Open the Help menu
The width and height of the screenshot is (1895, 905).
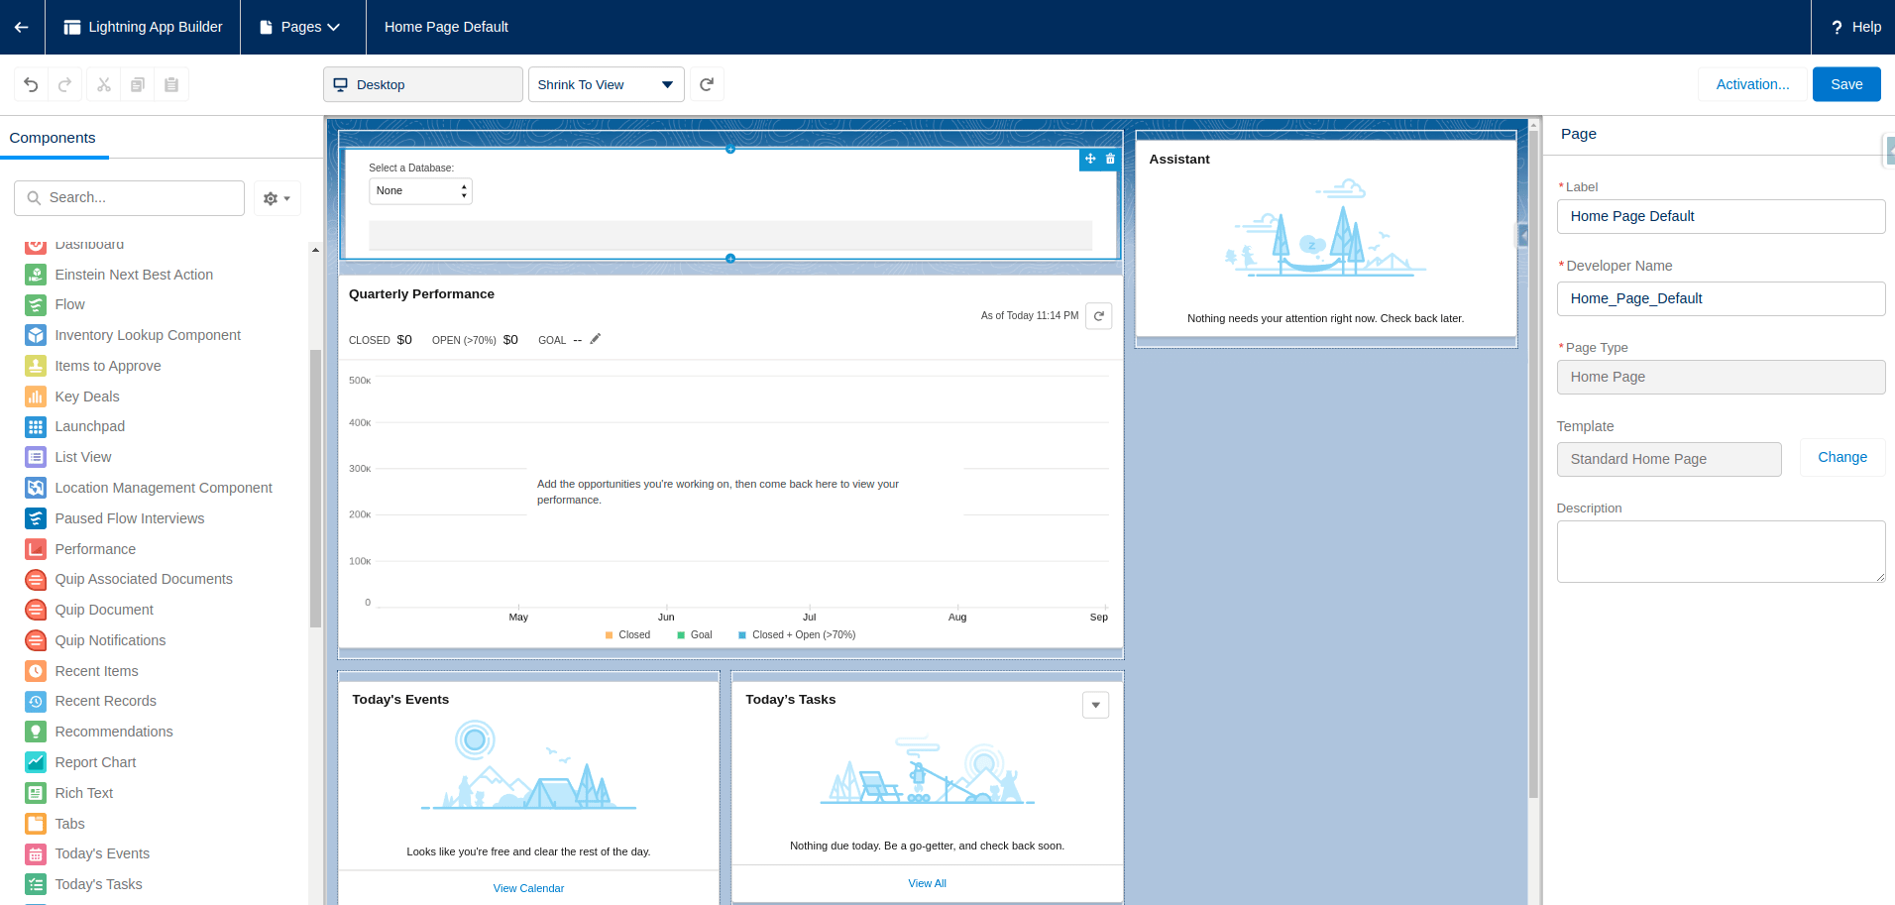1852,27
